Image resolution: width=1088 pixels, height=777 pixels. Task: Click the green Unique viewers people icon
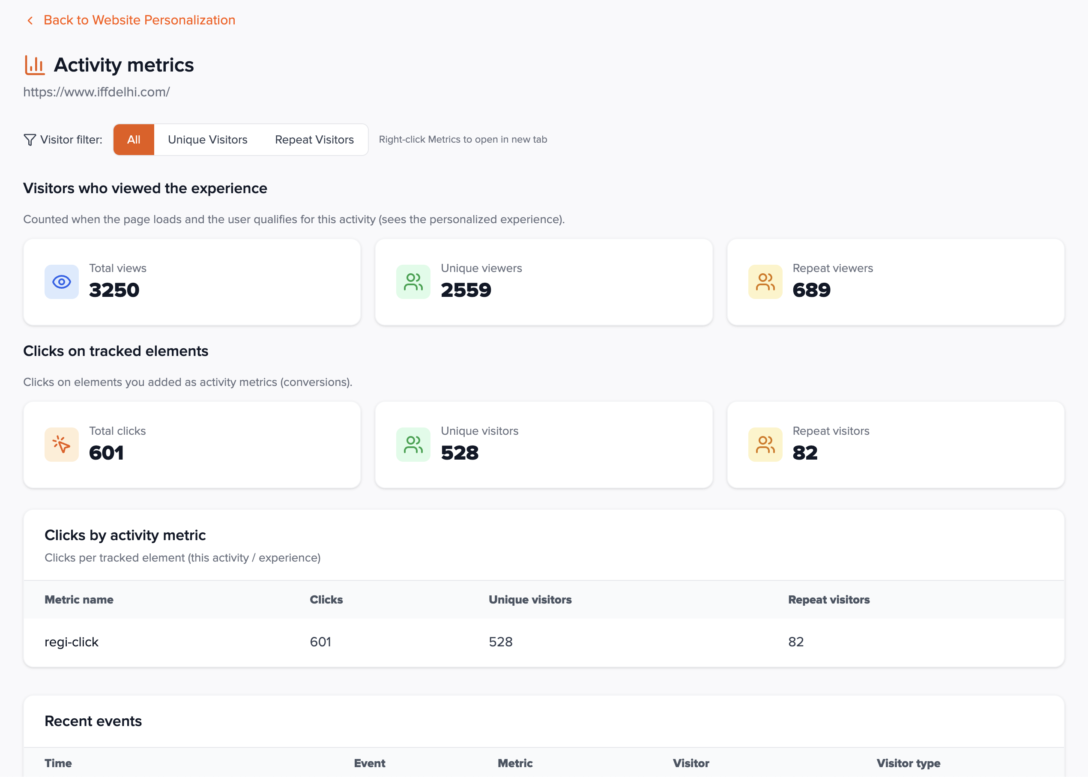pos(413,282)
